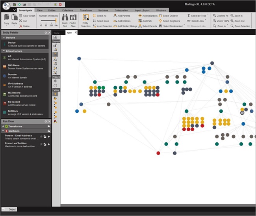Activate the Entity Selection tool
This screenshot has width=256, height=216.
pos(86,17)
